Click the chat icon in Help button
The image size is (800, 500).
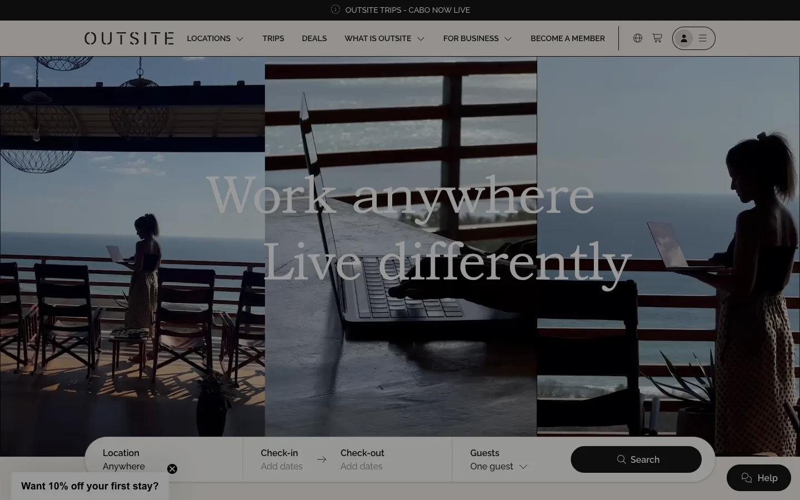(747, 478)
